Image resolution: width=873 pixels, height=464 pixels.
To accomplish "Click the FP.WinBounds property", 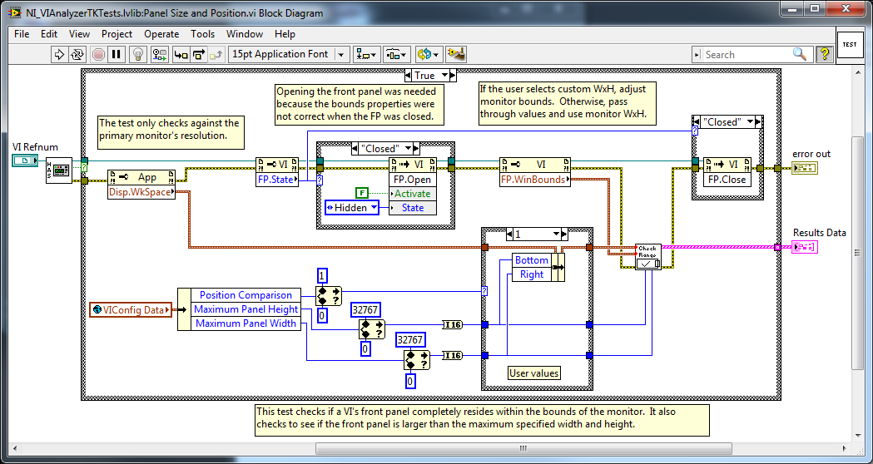I will (535, 179).
